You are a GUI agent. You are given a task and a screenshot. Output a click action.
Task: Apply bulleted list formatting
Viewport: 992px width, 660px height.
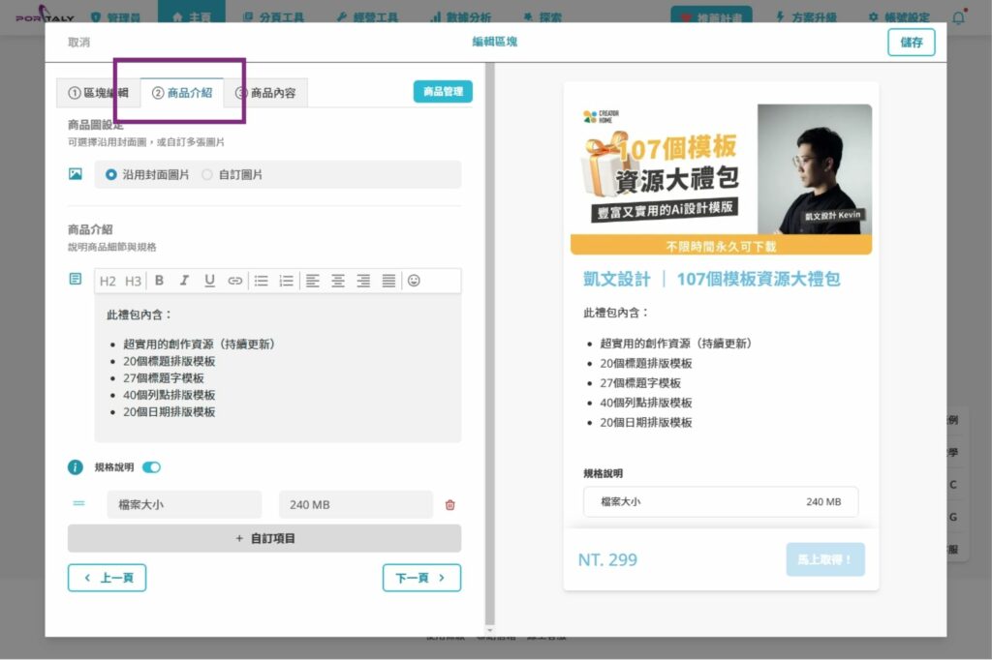click(x=262, y=280)
